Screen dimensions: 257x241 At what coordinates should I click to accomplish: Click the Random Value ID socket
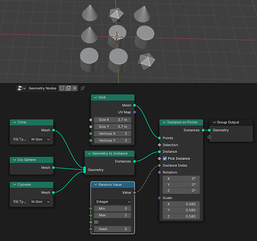pos(91,222)
